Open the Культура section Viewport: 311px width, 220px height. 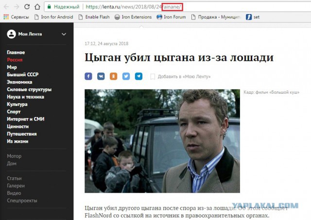[17, 104]
